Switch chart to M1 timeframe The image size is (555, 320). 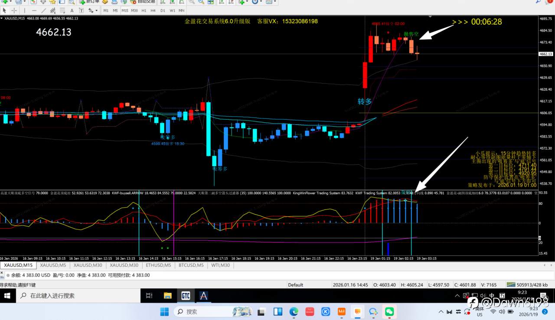pyautogui.click(x=105, y=10)
